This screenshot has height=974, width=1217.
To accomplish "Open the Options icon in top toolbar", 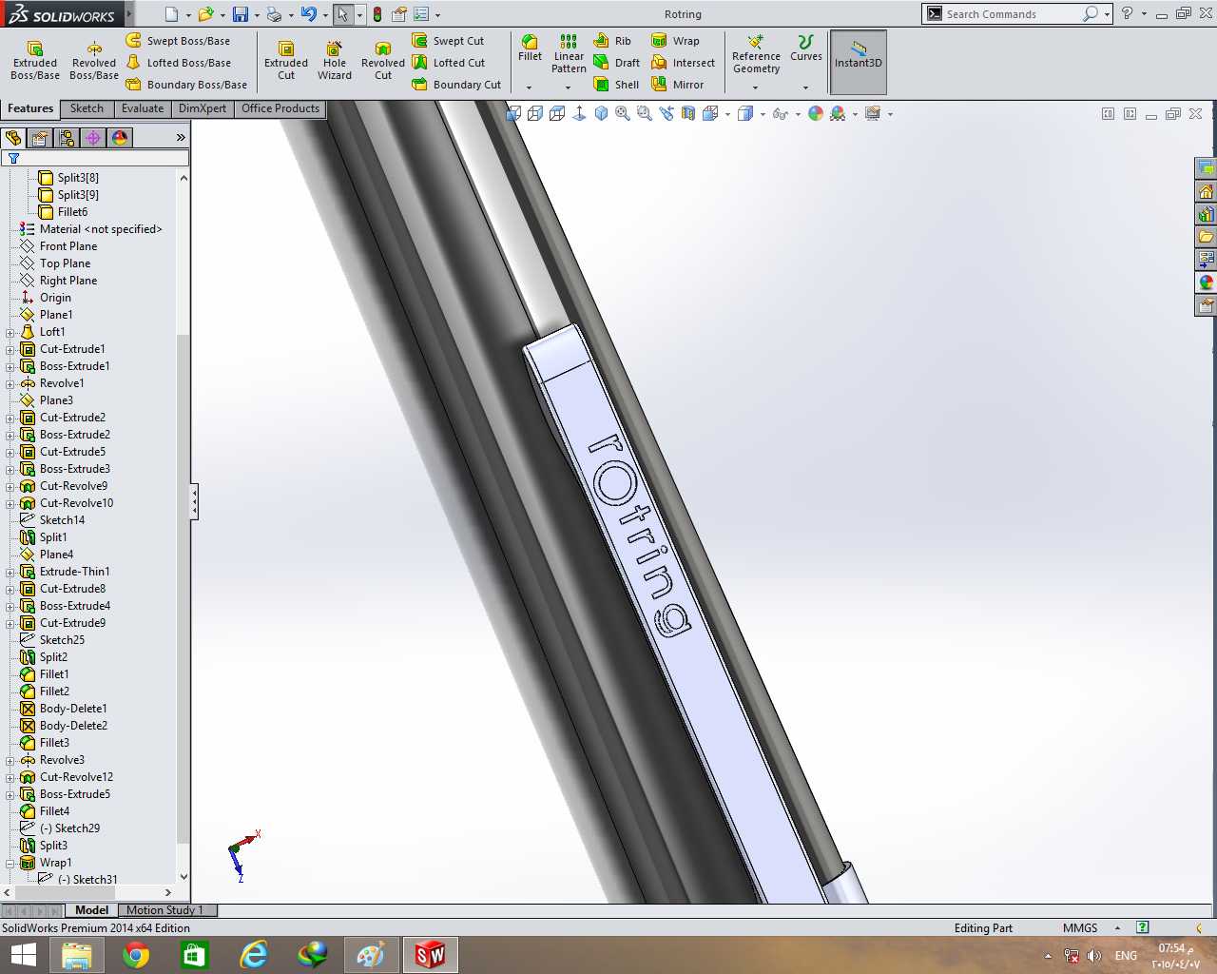I will (421, 14).
